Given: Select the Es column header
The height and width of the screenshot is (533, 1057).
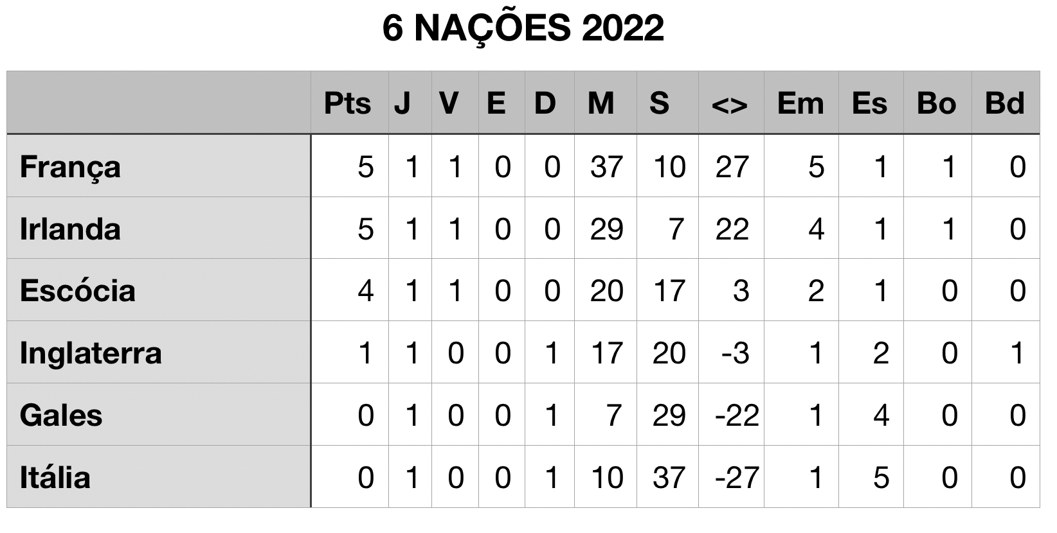Looking at the screenshot, I should [x=871, y=103].
